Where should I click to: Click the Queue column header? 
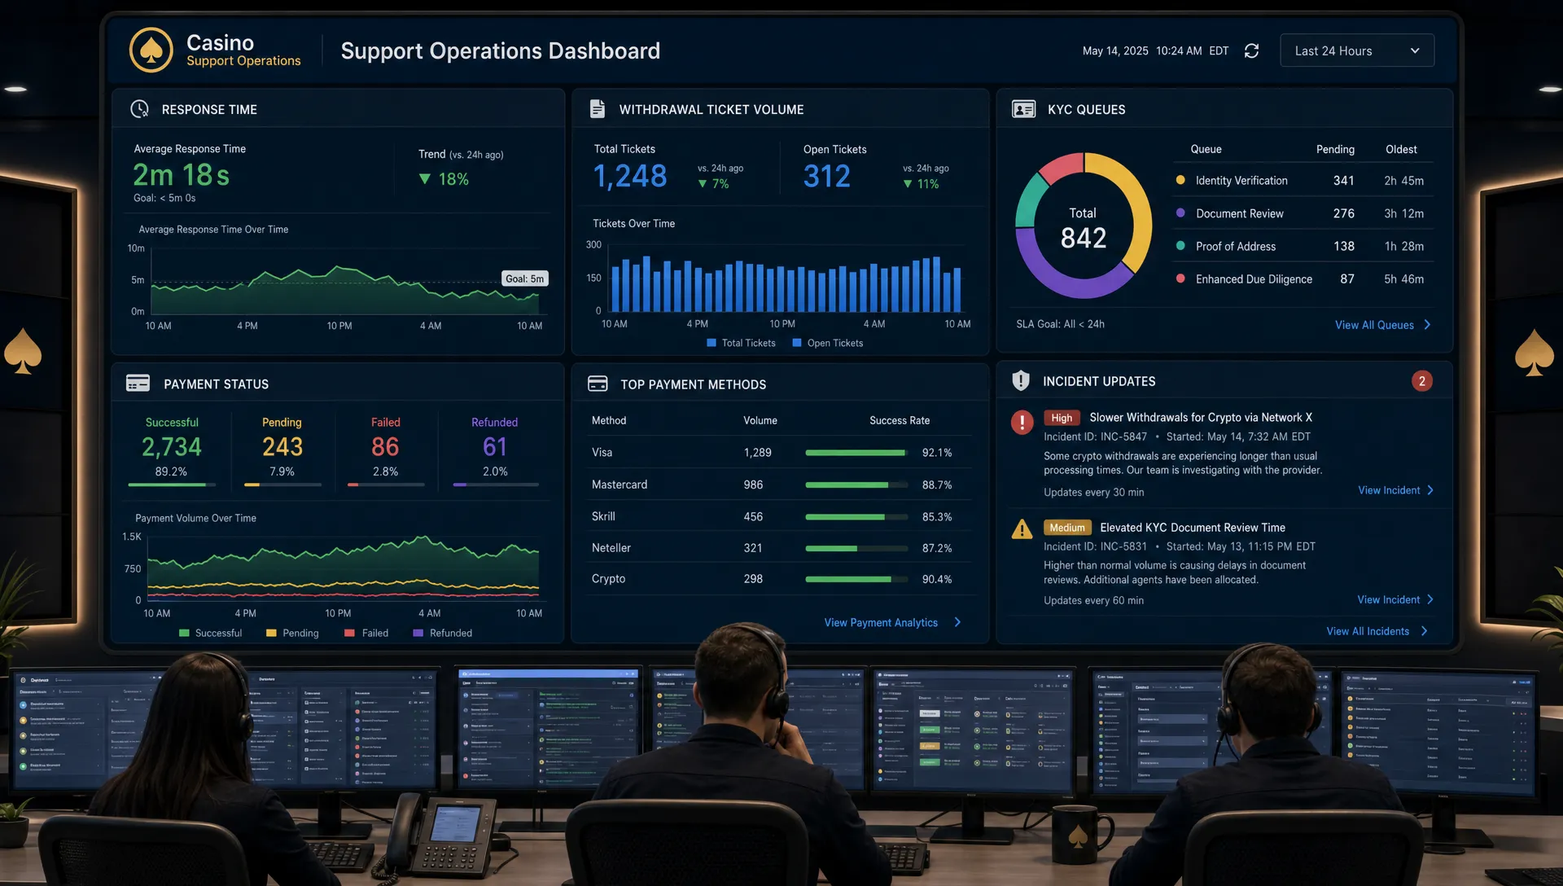coord(1206,149)
